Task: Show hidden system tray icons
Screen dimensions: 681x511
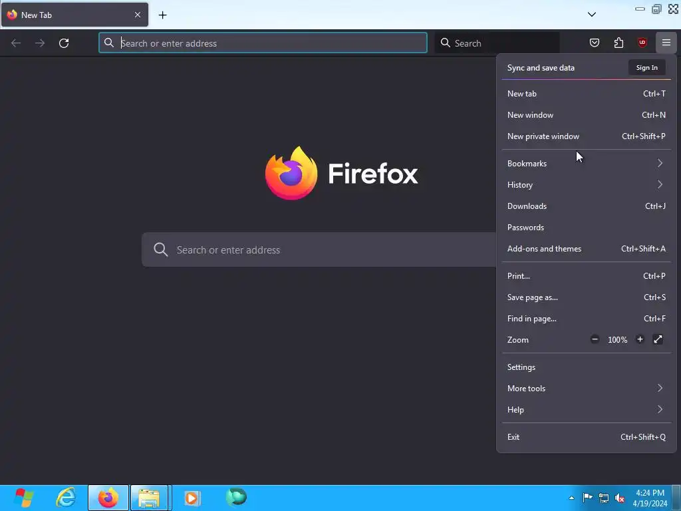Action: pyautogui.click(x=571, y=498)
